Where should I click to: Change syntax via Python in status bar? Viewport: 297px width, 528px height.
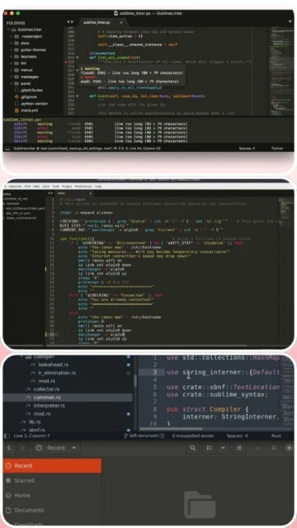point(277,148)
